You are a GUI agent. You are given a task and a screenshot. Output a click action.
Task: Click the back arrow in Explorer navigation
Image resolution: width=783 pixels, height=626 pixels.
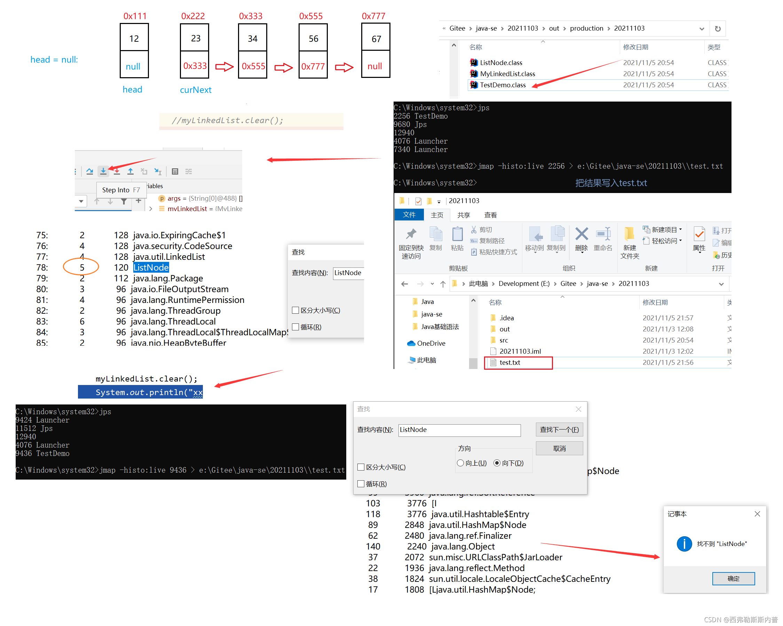point(405,284)
